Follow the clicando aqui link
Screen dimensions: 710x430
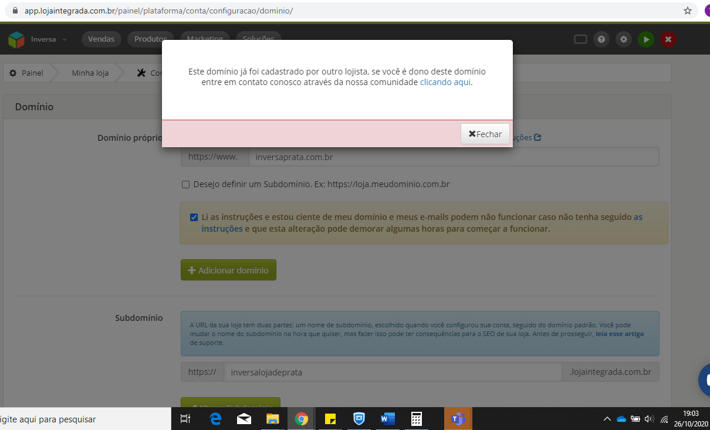click(445, 82)
